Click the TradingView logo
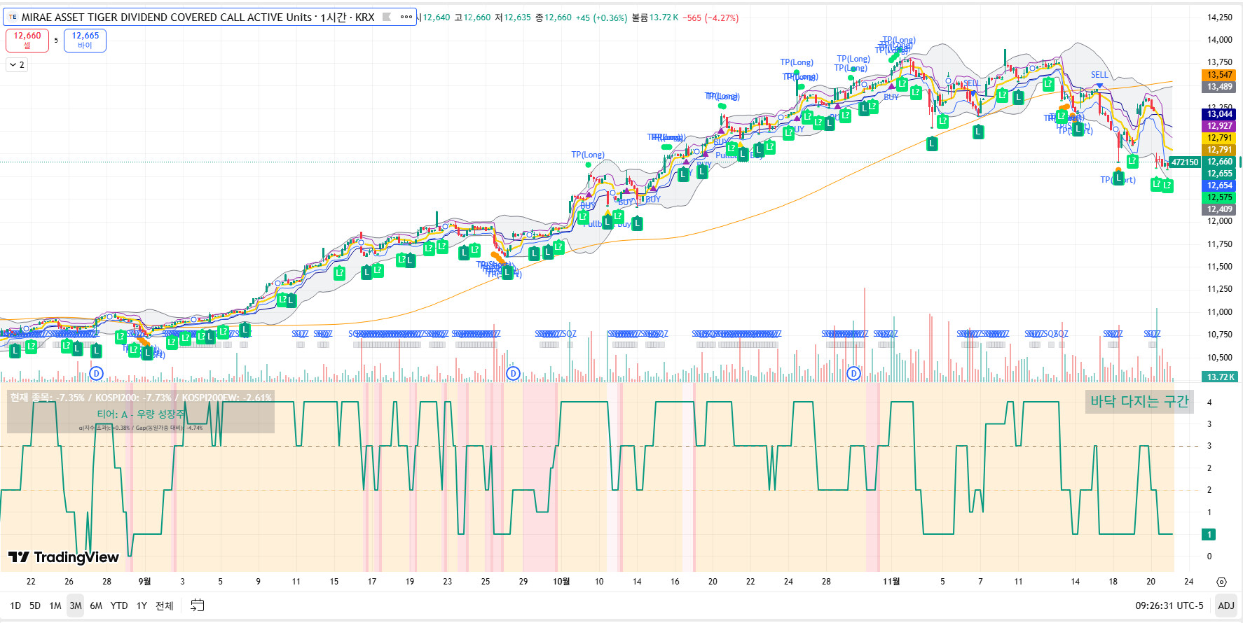 click(64, 557)
